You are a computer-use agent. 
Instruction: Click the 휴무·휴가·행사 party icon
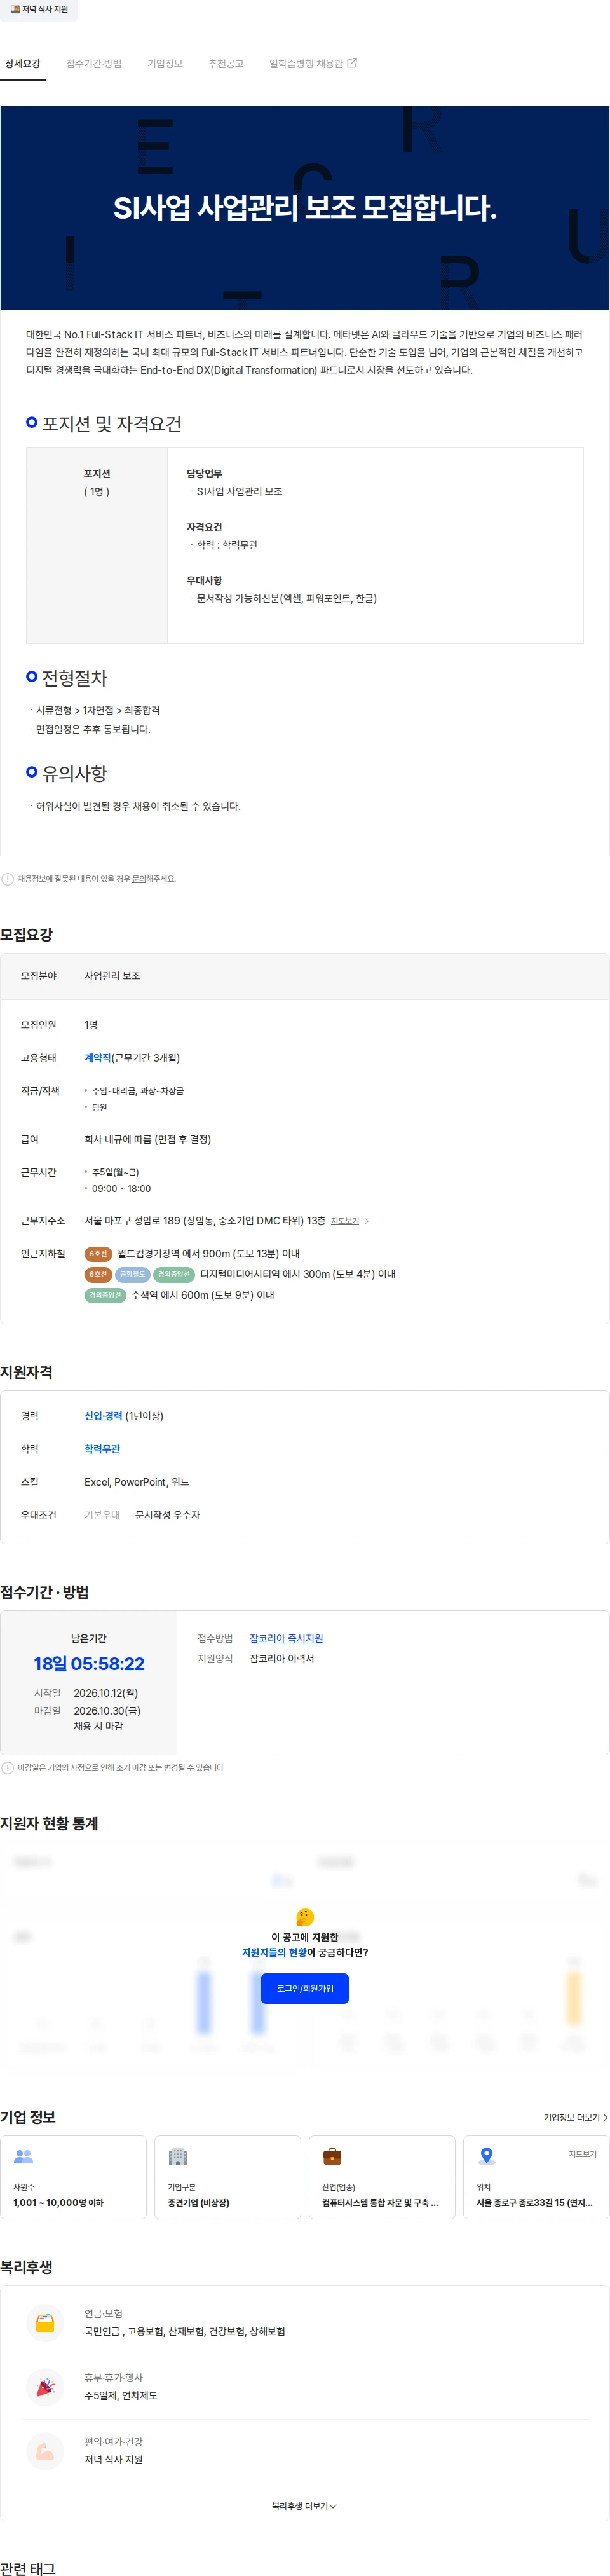(x=45, y=2387)
